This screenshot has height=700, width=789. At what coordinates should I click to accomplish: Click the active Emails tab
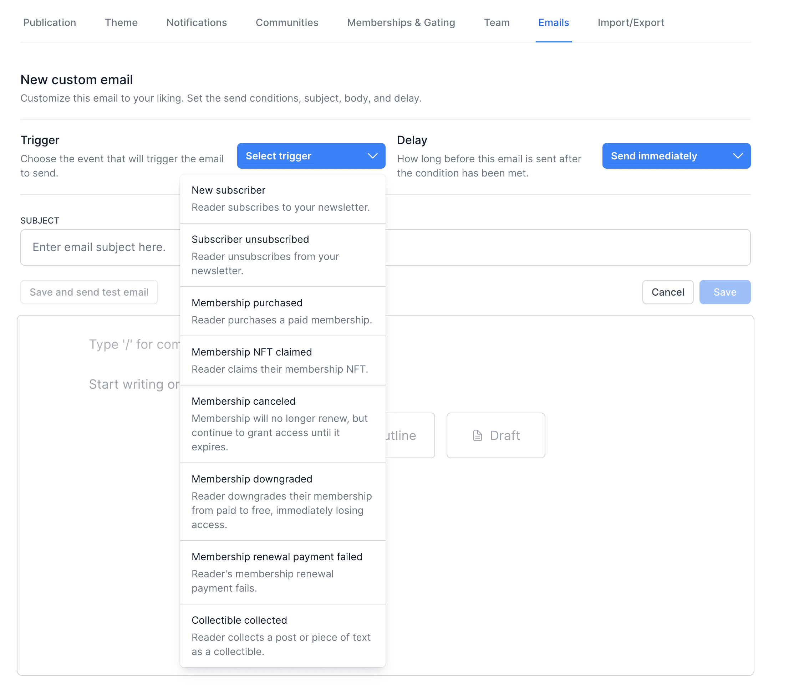[553, 23]
